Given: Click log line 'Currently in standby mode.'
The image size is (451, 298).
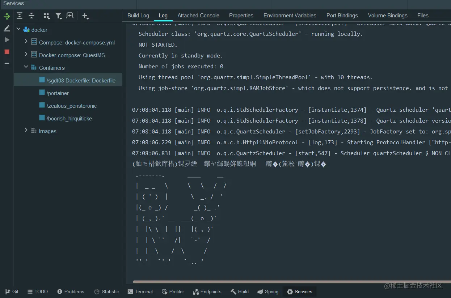Looking at the screenshot, I should coord(181,56).
